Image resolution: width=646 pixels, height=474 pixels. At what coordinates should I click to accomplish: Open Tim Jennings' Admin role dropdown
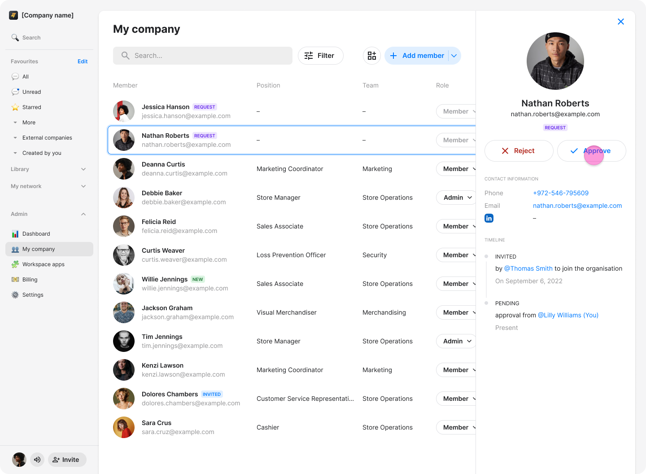(457, 341)
